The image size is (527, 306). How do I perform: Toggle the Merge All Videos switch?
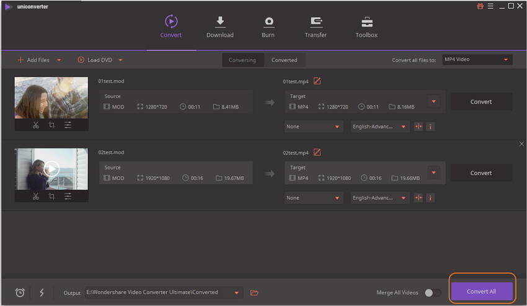coord(433,292)
